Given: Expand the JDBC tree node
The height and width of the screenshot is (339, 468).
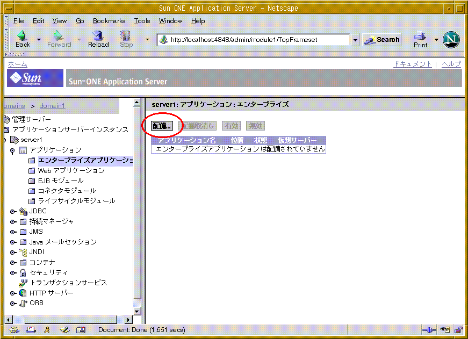Looking at the screenshot, I should click(13, 212).
